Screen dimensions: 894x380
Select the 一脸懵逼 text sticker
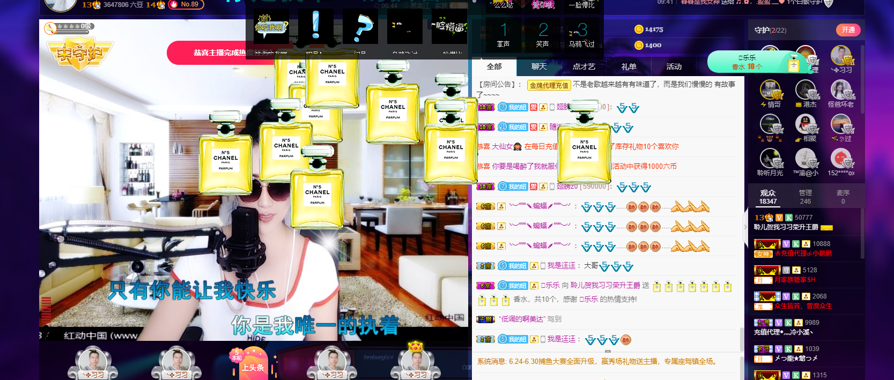point(449,27)
